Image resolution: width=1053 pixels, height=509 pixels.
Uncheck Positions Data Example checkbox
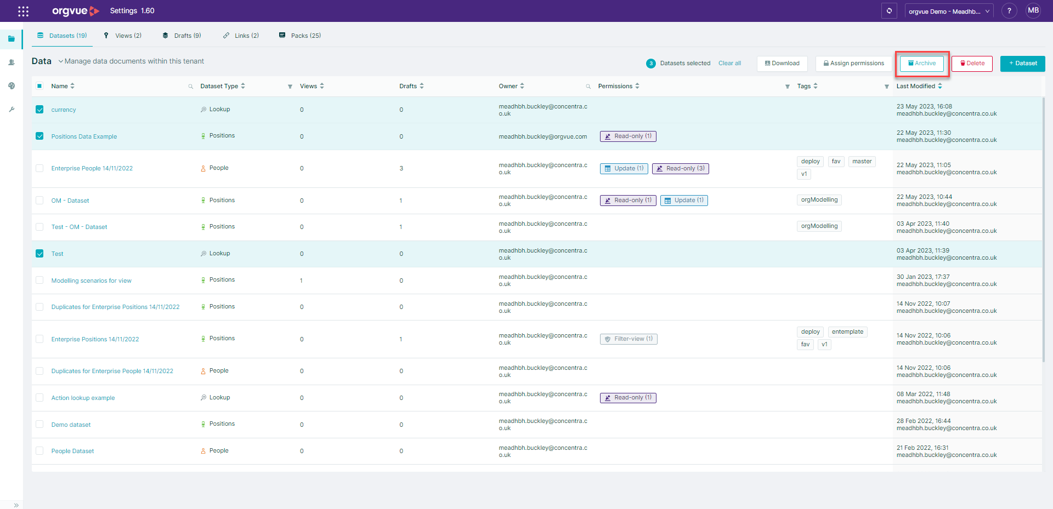click(39, 136)
